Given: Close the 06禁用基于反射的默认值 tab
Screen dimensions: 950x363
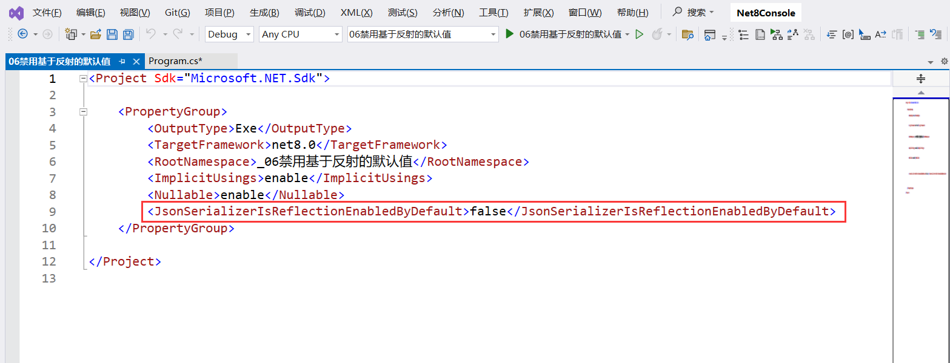Looking at the screenshot, I should 136,61.
